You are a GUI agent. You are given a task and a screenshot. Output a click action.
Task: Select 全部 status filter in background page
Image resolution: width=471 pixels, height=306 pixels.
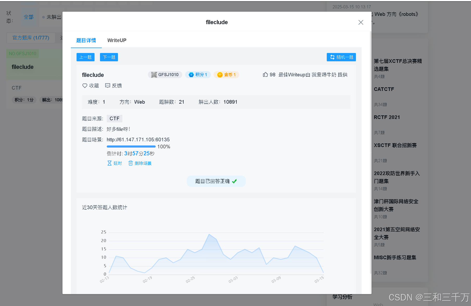pos(29,17)
